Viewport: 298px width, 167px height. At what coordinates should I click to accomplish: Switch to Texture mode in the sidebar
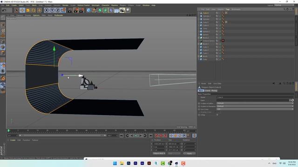coord(3,30)
